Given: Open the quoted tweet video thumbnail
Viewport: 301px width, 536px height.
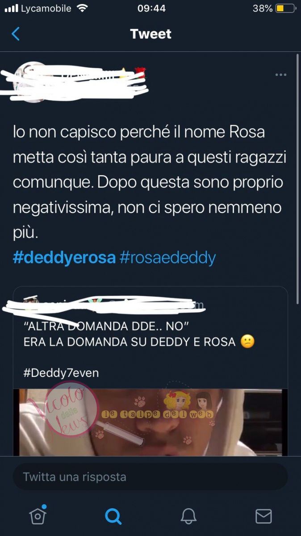Looking at the screenshot, I should tap(150, 422).
